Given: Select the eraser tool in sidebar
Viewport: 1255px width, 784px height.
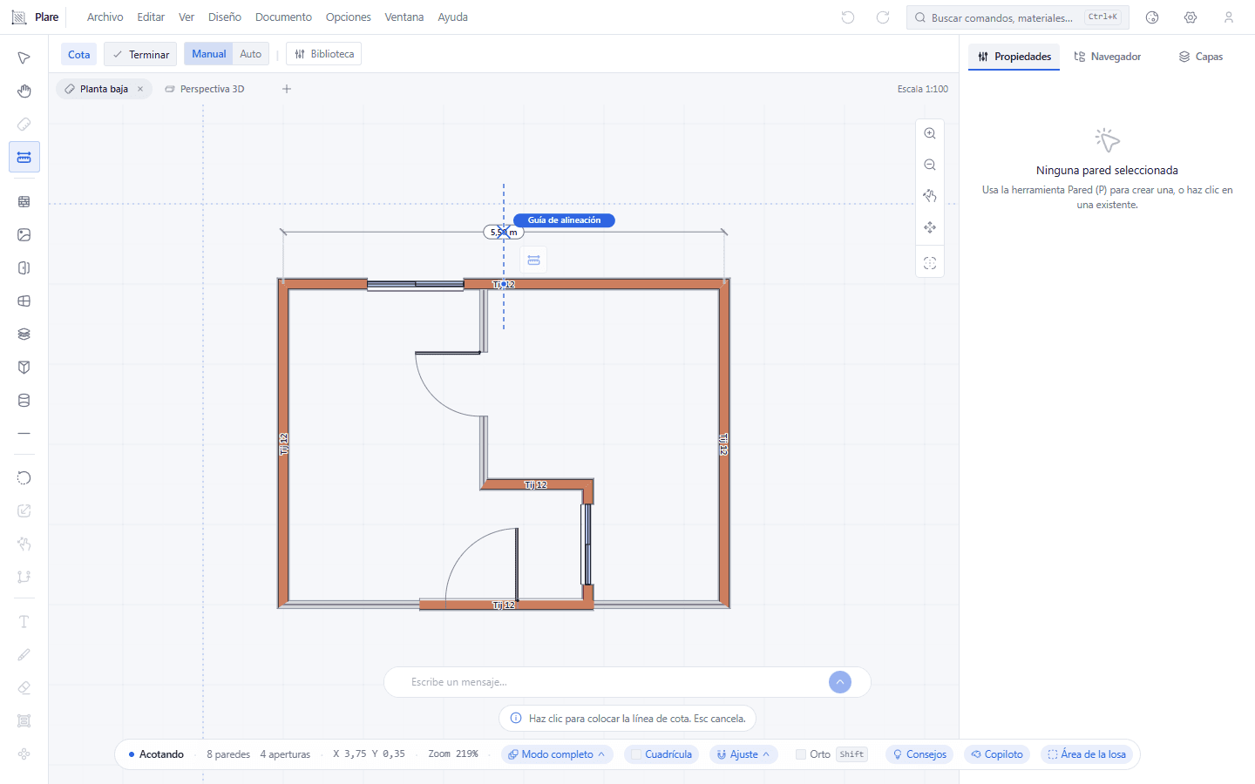Looking at the screenshot, I should tap(24, 688).
